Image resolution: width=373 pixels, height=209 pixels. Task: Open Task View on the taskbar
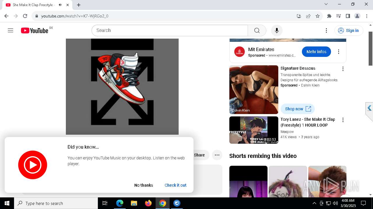[105, 203]
